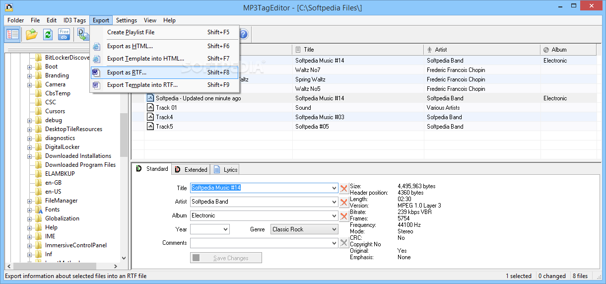The height and width of the screenshot is (284, 606).
Task: Expand the DigitalLocker folder node
Action: pyautogui.click(x=30, y=147)
